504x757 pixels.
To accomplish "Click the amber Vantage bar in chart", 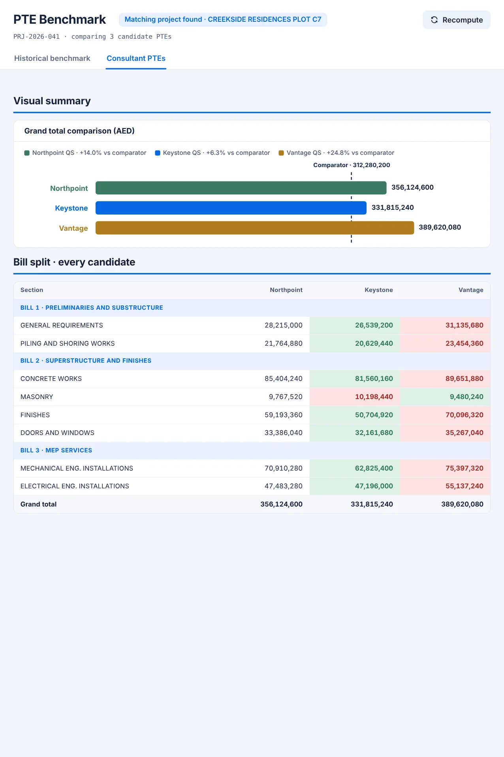I will [255, 228].
